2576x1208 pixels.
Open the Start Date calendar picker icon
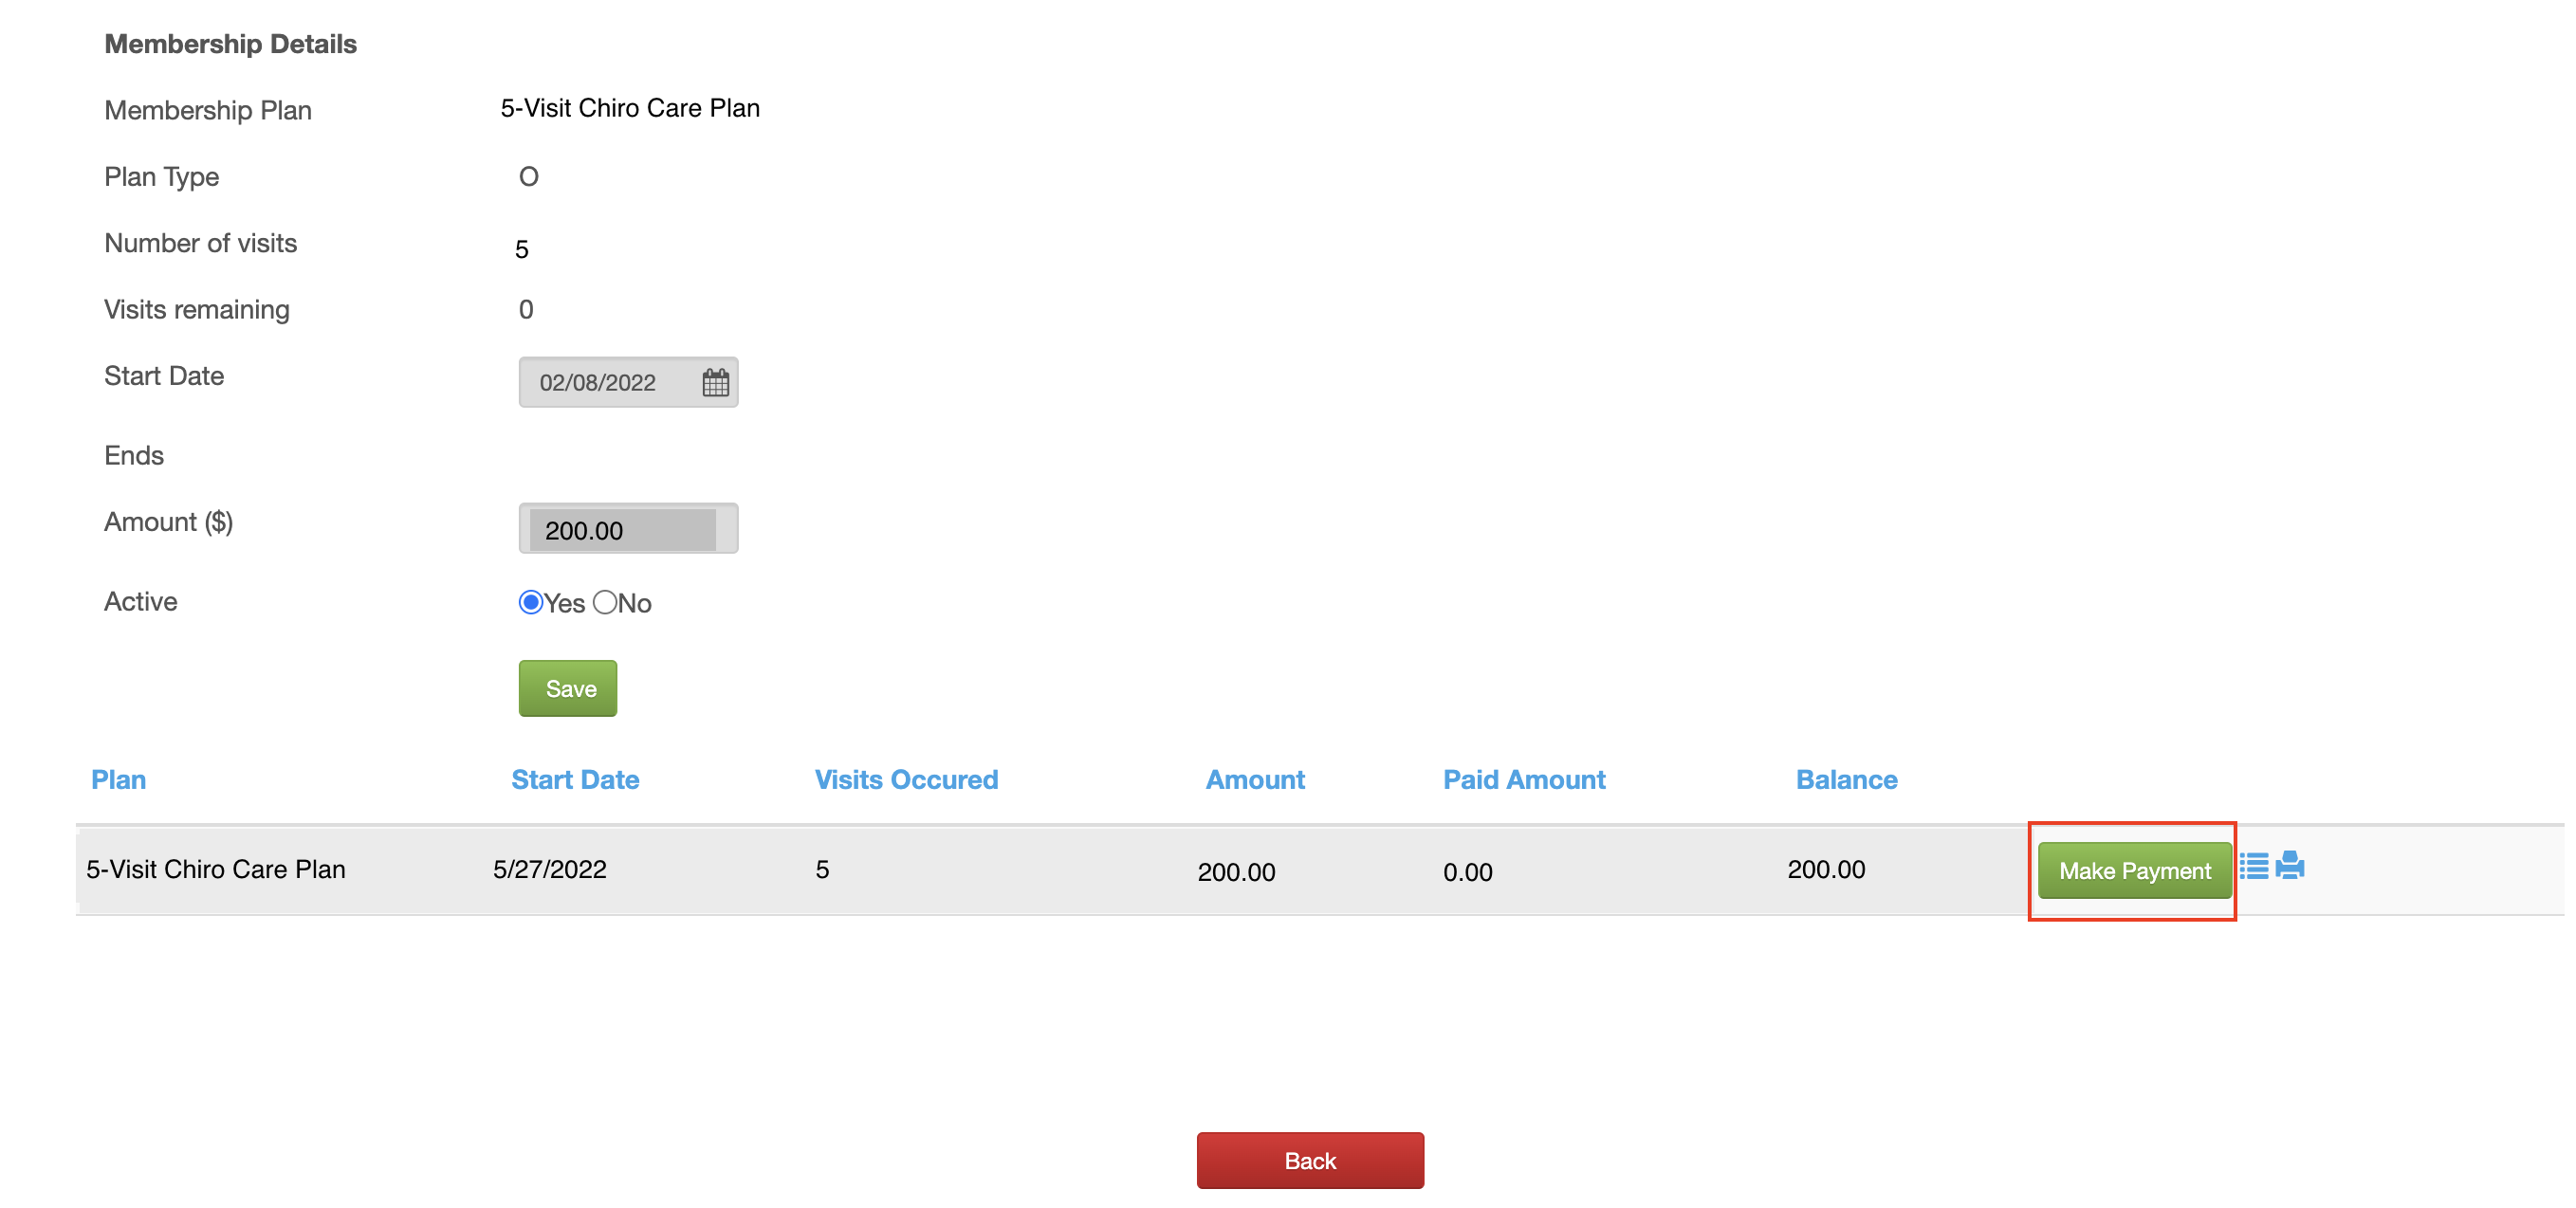tap(715, 382)
